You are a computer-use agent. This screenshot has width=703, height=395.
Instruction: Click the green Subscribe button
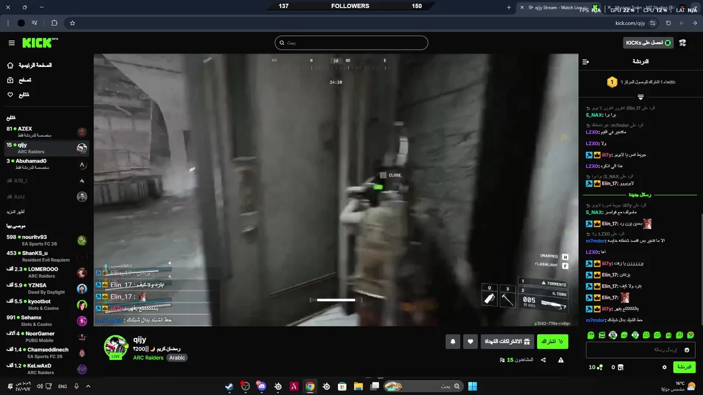click(553, 342)
